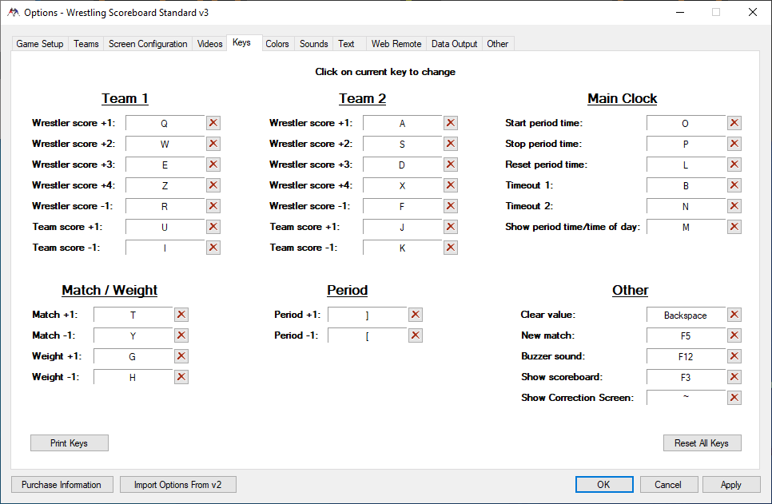Apply the key changes
Screen dimensions: 772x504
pyautogui.click(x=730, y=485)
